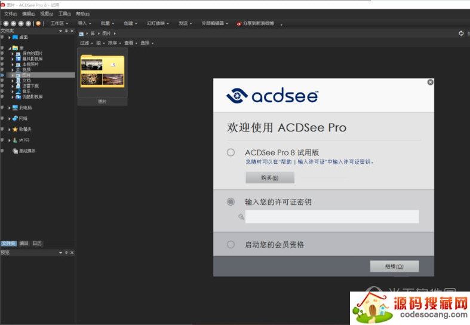Viewport: 470px width, 325px height.
Task: Navigate up one folder level icon
Action: tap(29, 23)
